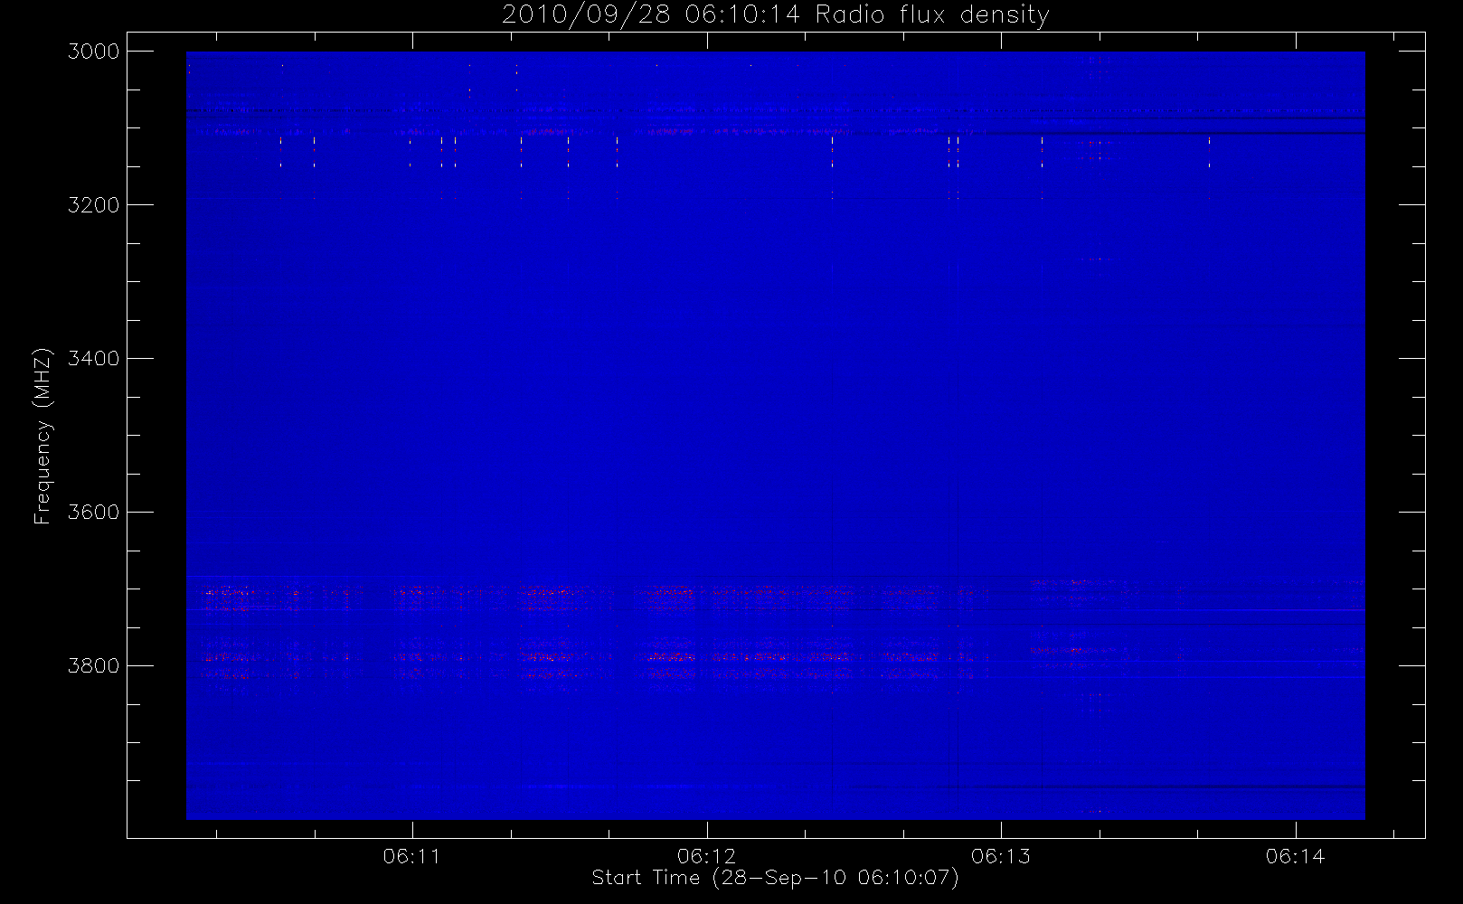Click the '06:12' time axis label
The width and height of the screenshot is (1463, 904).
pos(706,856)
